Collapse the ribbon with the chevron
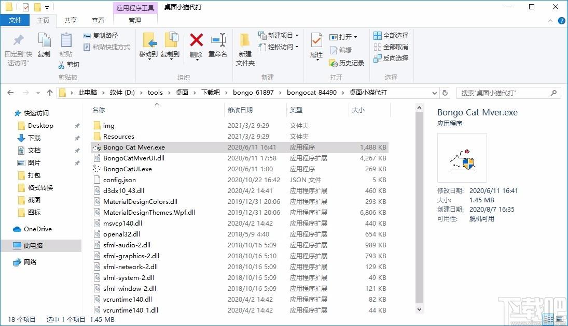This screenshot has width=568, height=326. 550,21
